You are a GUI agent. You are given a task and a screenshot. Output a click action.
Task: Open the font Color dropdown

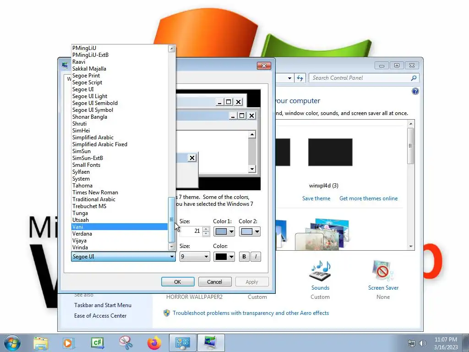[x=224, y=257]
